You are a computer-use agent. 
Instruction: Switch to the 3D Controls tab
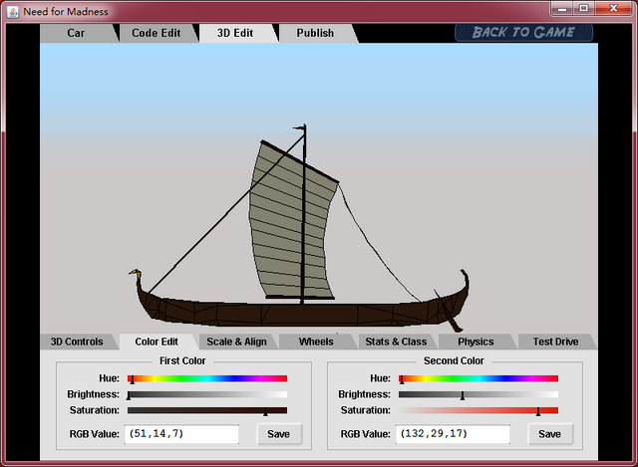(77, 342)
